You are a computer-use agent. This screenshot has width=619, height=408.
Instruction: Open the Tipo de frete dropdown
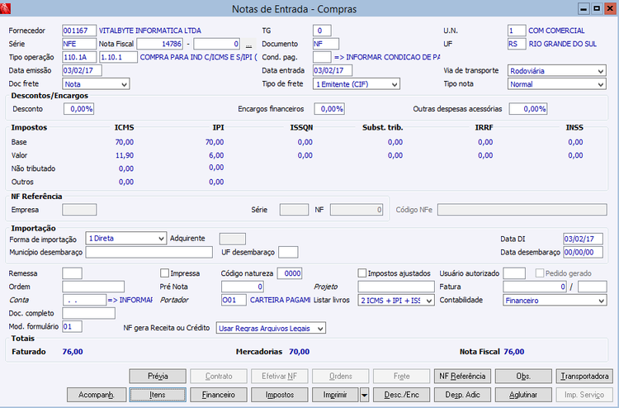click(x=356, y=84)
